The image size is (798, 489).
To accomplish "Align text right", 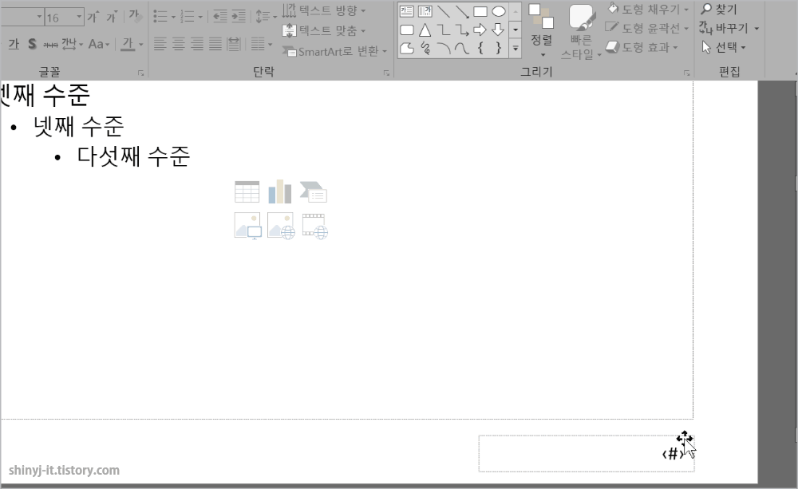I will coord(196,45).
